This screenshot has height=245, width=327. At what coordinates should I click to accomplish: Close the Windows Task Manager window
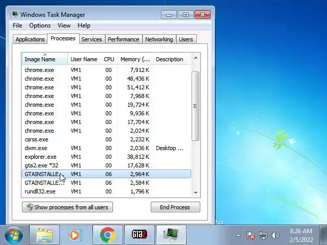coord(202,15)
